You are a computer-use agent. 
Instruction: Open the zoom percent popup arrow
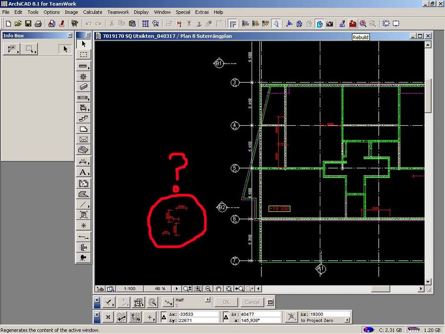pos(176,289)
